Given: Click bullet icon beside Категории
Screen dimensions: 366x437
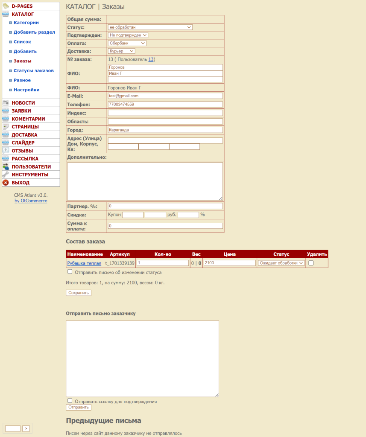Looking at the screenshot, I should point(10,23).
